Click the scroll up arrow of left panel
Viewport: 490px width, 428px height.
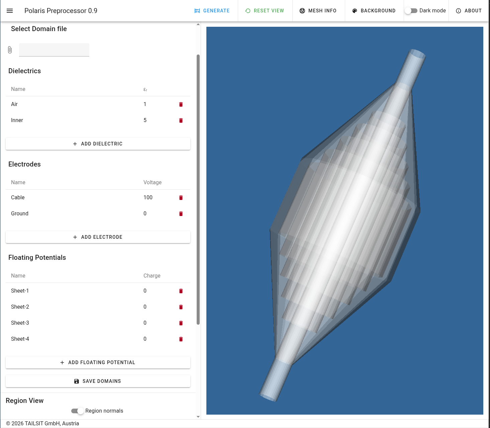pos(198,24)
